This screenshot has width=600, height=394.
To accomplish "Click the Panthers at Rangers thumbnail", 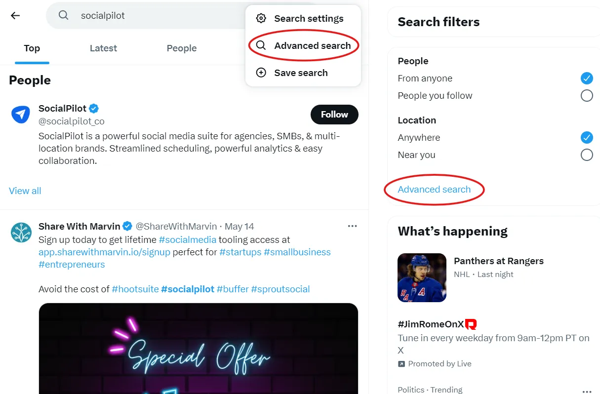I will pyautogui.click(x=422, y=277).
